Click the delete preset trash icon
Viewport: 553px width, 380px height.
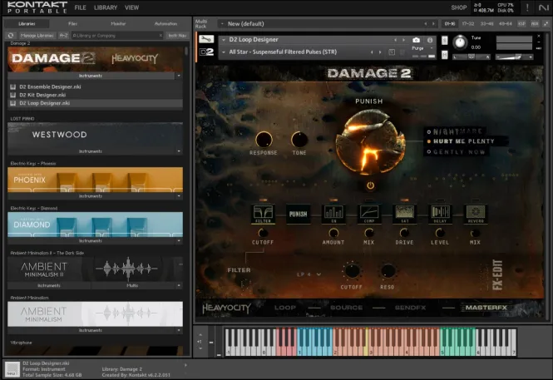click(x=402, y=52)
